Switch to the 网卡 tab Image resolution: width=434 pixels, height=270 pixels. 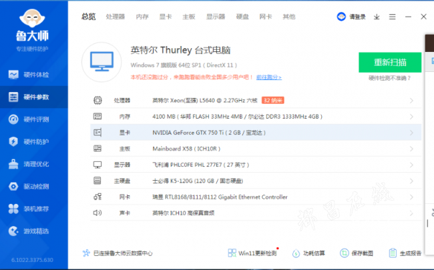[x=266, y=17]
